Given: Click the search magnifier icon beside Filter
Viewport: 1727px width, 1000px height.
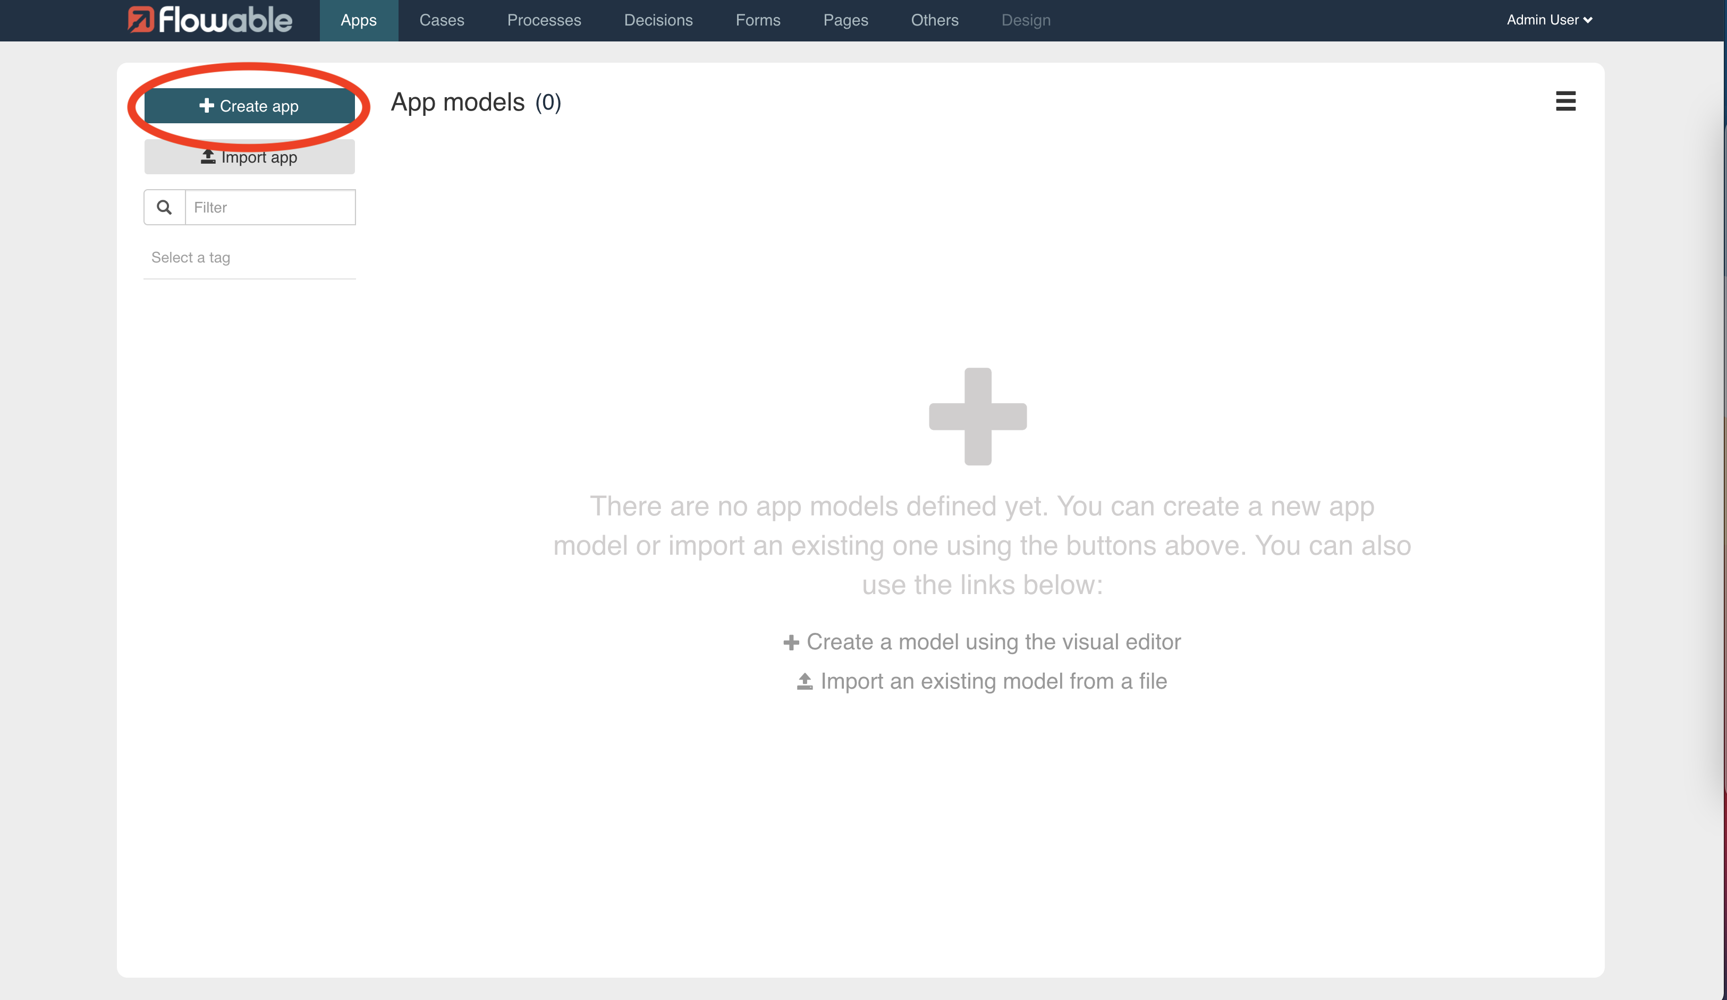Looking at the screenshot, I should (164, 206).
